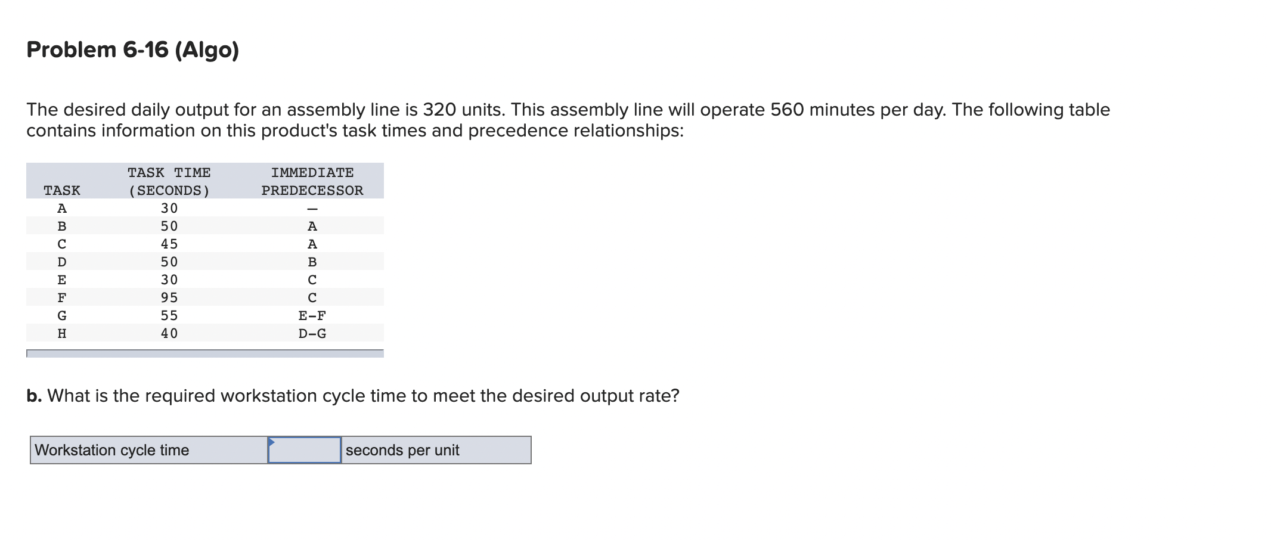Select task row C with predecessor A
The width and height of the screenshot is (1271, 540).
click(179, 243)
